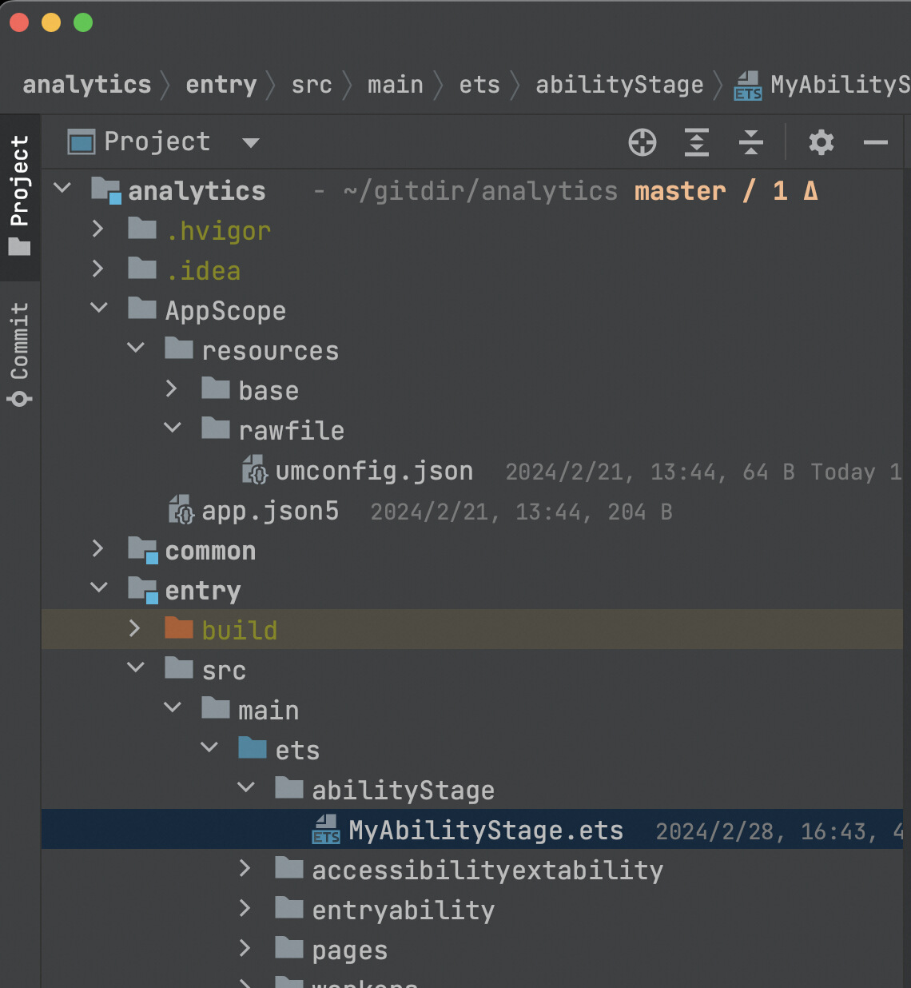Select the Project side tab

20,196
